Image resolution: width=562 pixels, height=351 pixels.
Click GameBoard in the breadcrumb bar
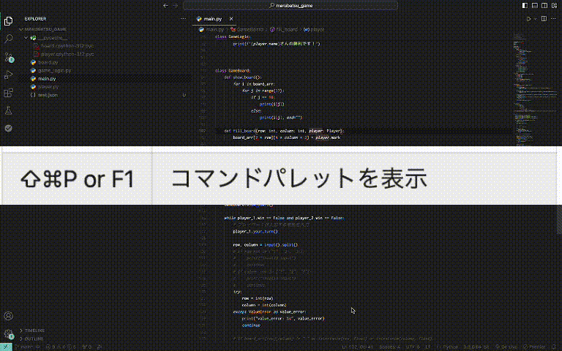247,29
